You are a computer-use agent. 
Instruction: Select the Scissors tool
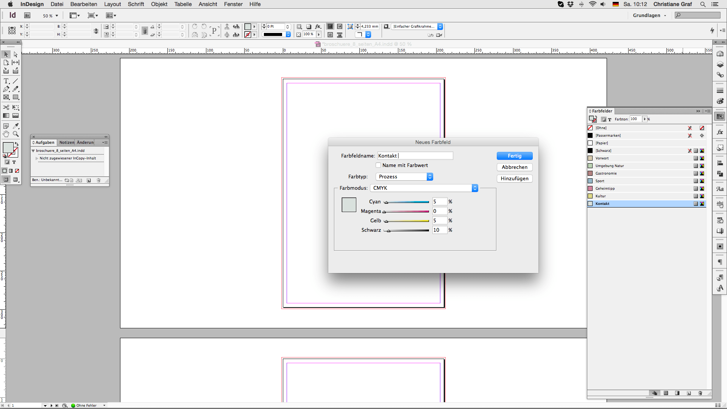click(x=6, y=108)
